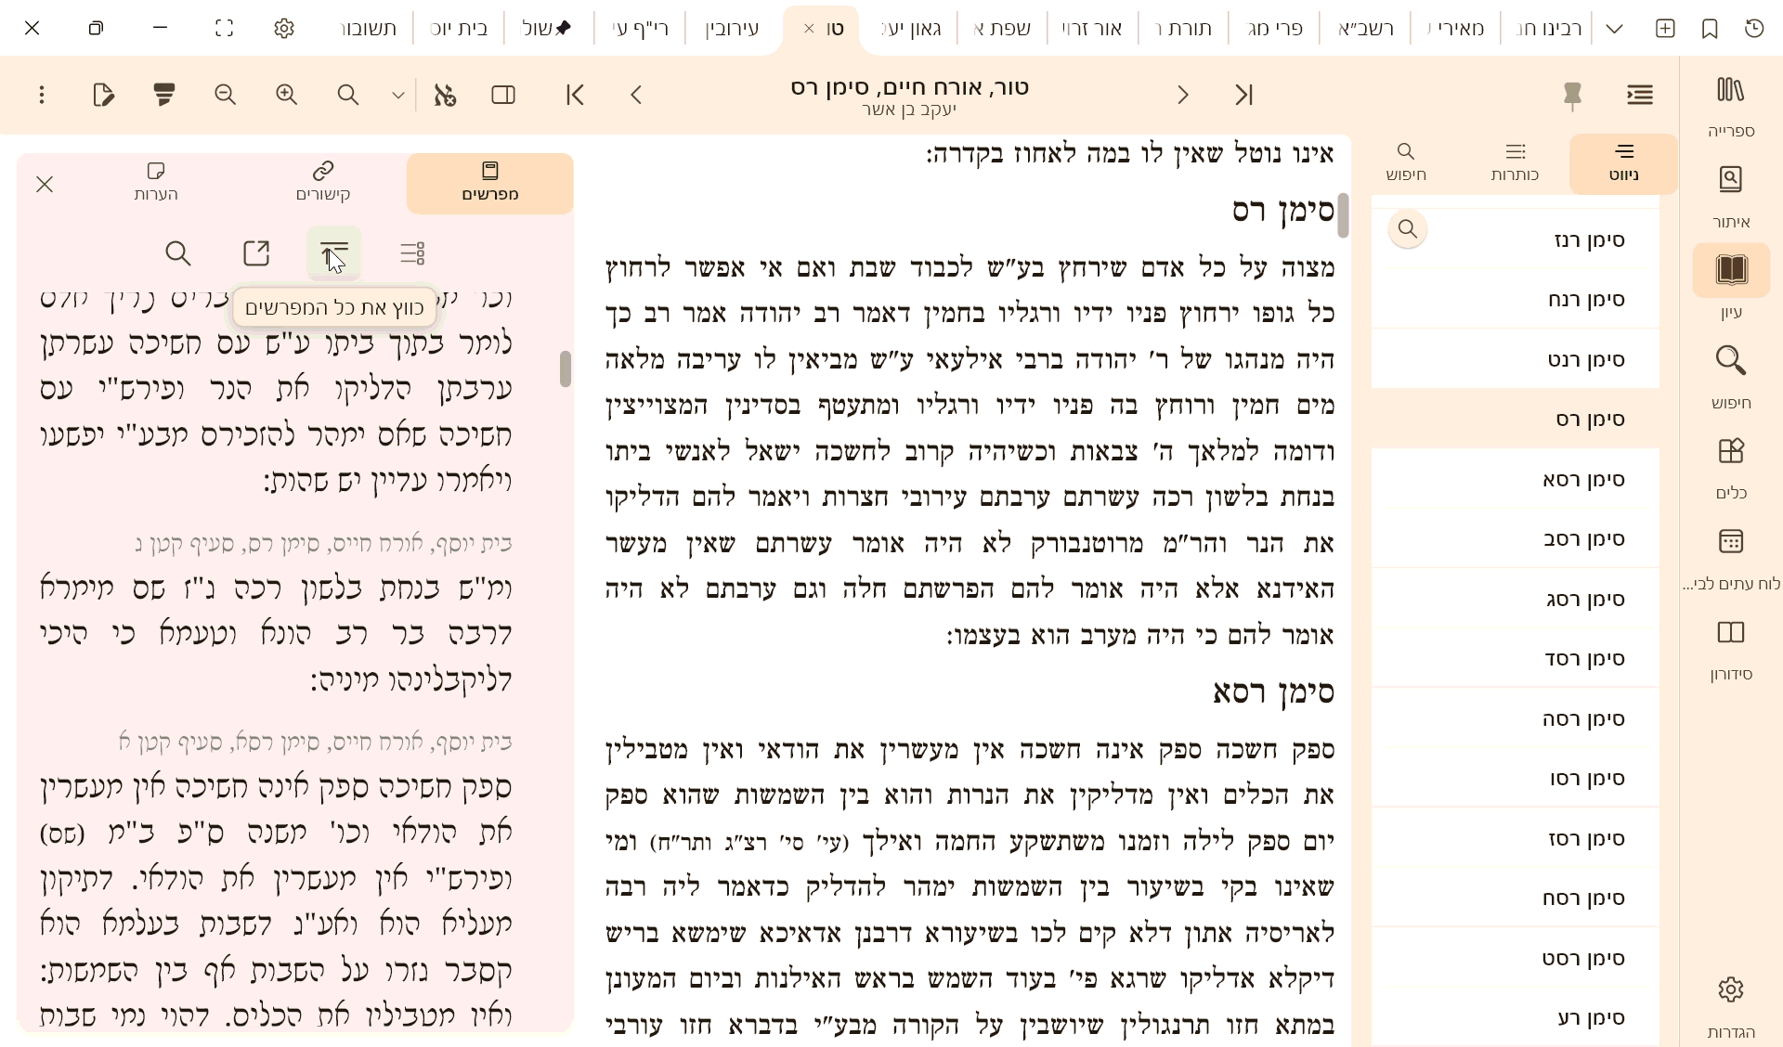Viewport: 1783px width, 1047px height.
Task: Select the ניווט navigation tab
Action: 1624,163
